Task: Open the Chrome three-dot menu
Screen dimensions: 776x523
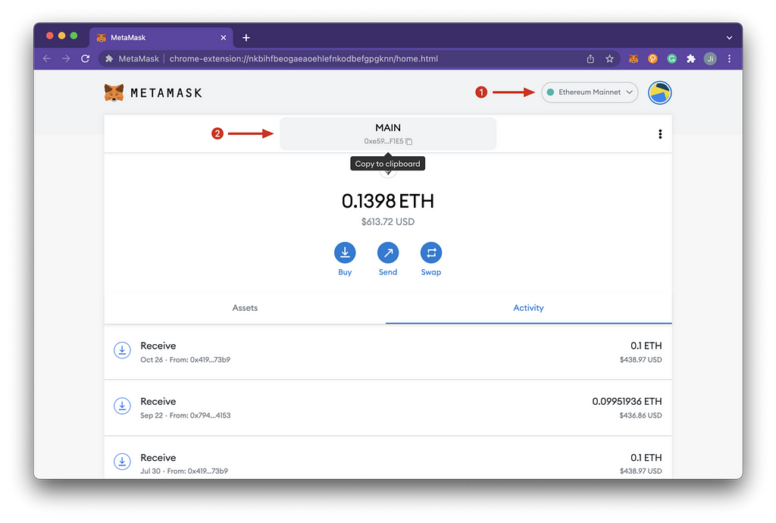Action: click(x=729, y=59)
